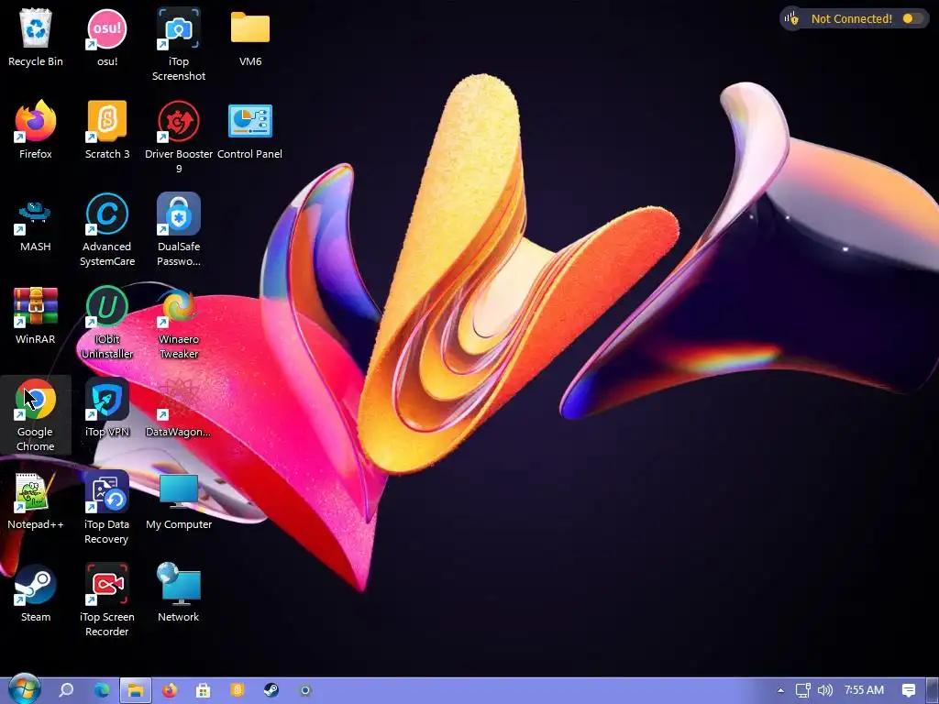Image resolution: width=939 pixels, height=704 pixels.
Task: Toggle the VPN Not Connected switch
Action: click(x=912, y=18)
